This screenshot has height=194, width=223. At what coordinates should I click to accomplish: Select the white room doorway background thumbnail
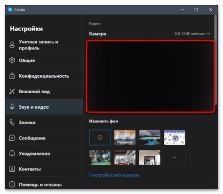tap(150, 158)
